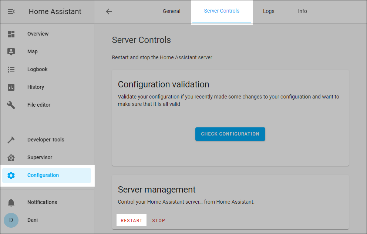Click the 'Control your Home Assistant server' text
This screenshot has width=367, height=234.
coord(186,202)
